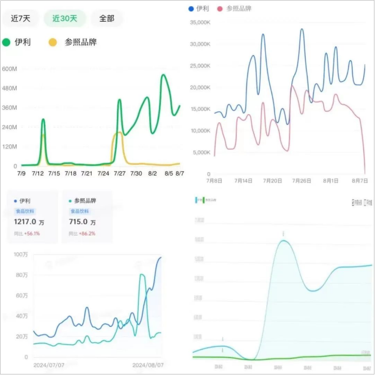Toggle the blue 伊利 legend dot
The width and height of the screenshot is (375, 375).
coord(191,9)
